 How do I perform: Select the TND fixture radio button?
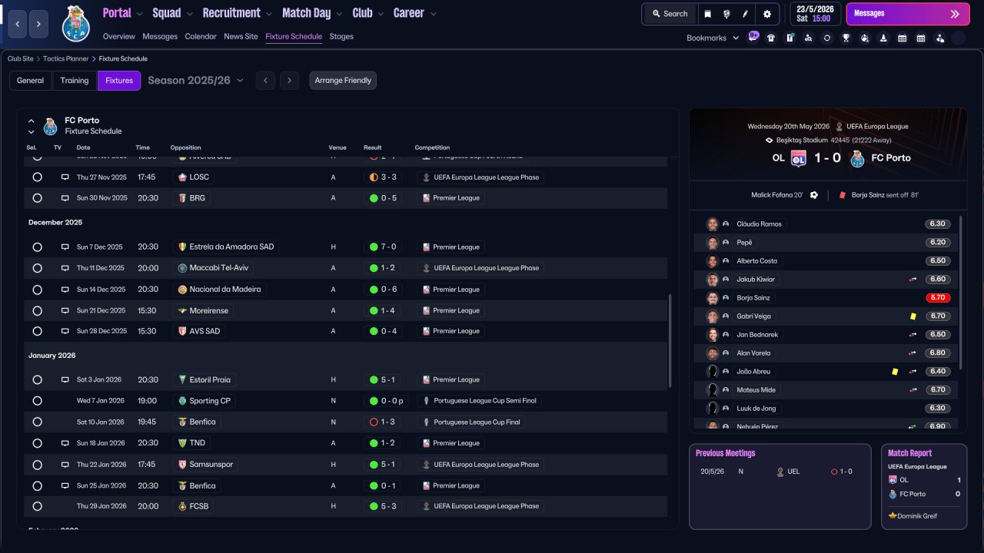[37, 443]
